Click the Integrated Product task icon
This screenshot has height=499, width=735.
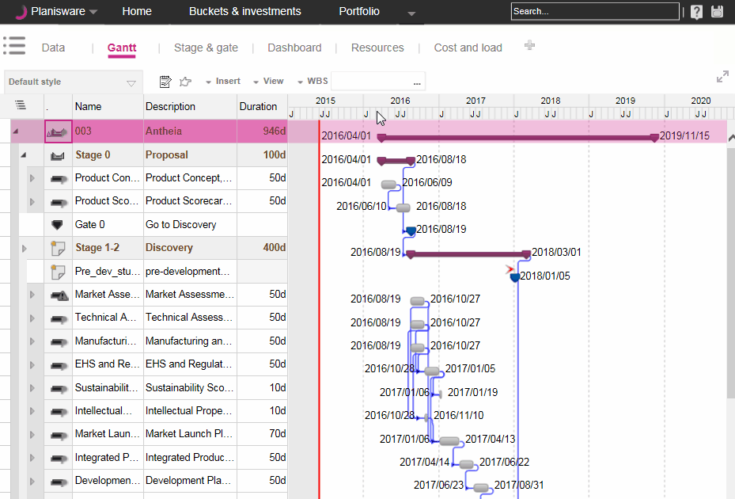pos(59,458)
